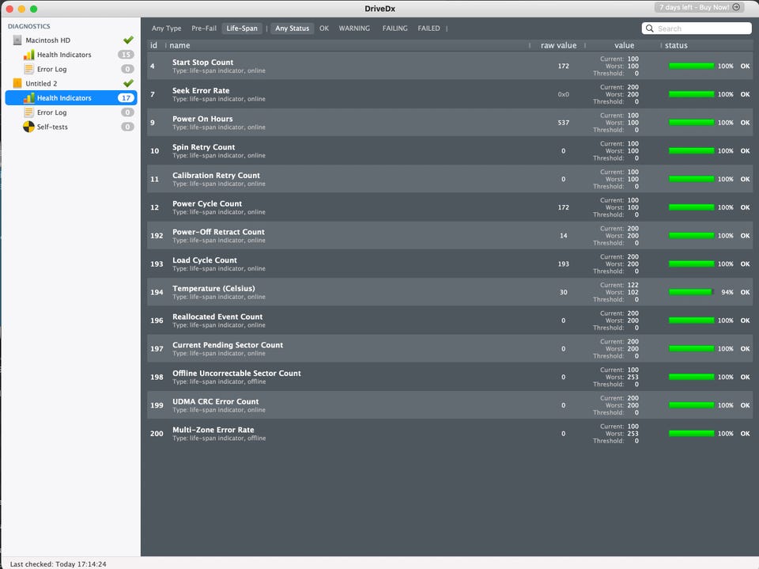Filter indicators by OK status
Viewport: 759px width, 569px height.
pos(324,28)
